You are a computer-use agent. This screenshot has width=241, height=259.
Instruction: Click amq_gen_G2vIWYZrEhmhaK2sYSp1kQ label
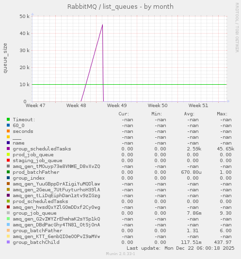coord(56,219)
